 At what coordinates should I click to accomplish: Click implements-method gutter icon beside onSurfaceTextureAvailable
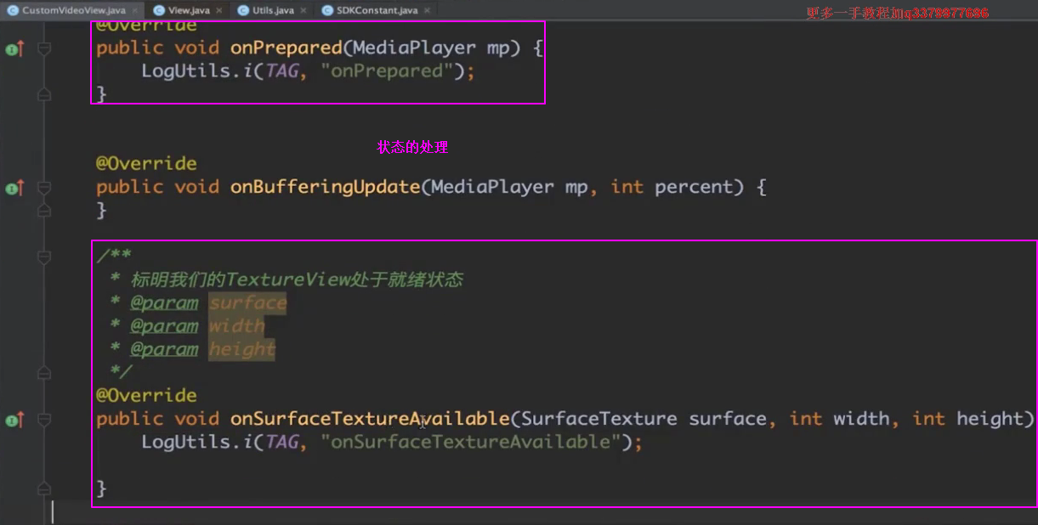click(14, 420)
